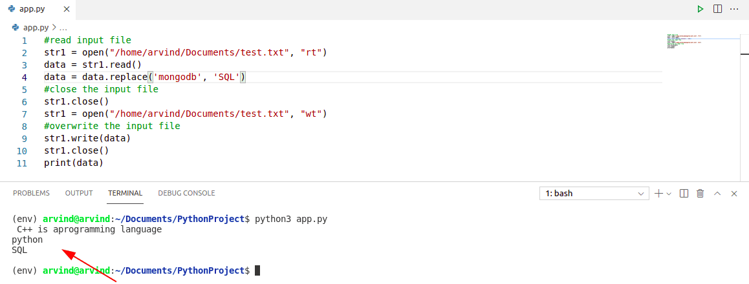Focus the terminal command prompt cursor
The width and height of the screenshot is (749, 284).
tap(257, 270)
